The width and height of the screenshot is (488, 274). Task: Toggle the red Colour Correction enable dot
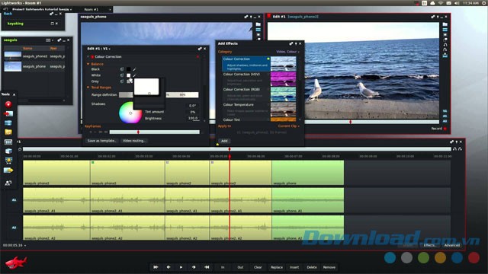(x=92, y=57)
